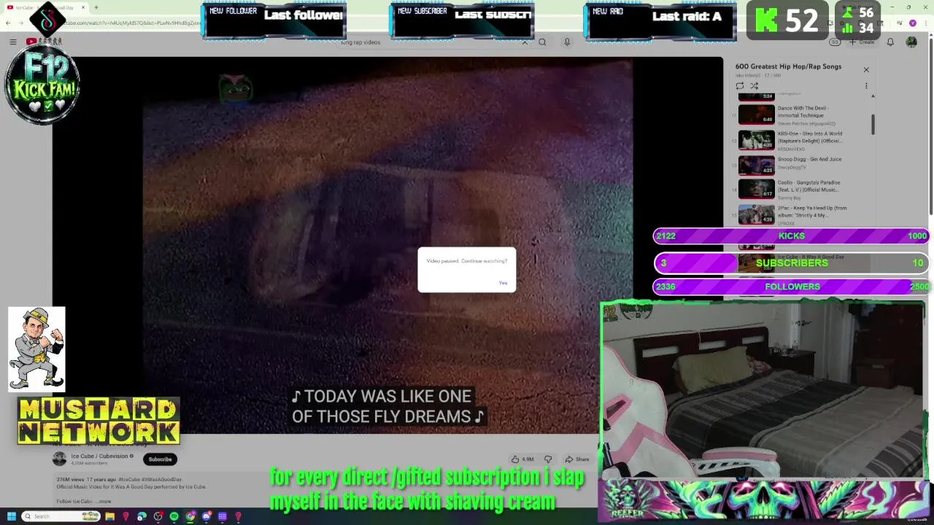This screenshot has height=525, width=934.
Task: Open YouTube notifications bell
Action: (x=890, y=42)
